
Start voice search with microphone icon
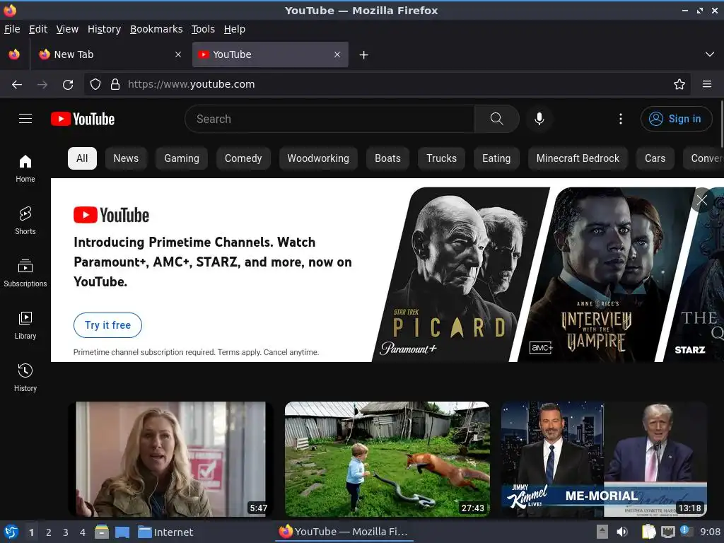[x=539, y=119]
